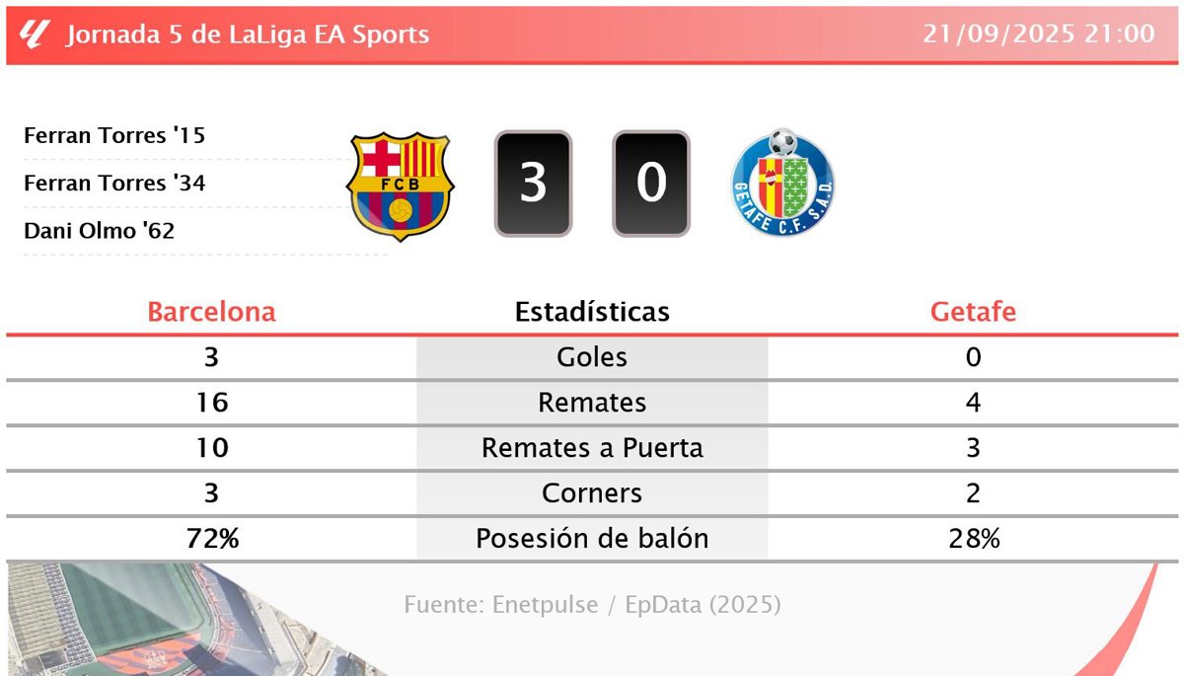Click the Enetpulse / EpData source credit
The image size is (1184, 676).
pos(592,604)
